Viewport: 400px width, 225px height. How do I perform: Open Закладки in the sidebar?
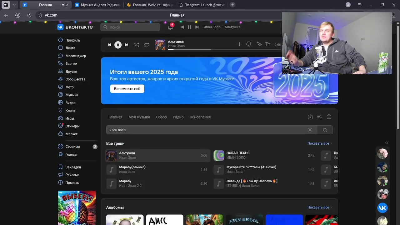point(69,167)
